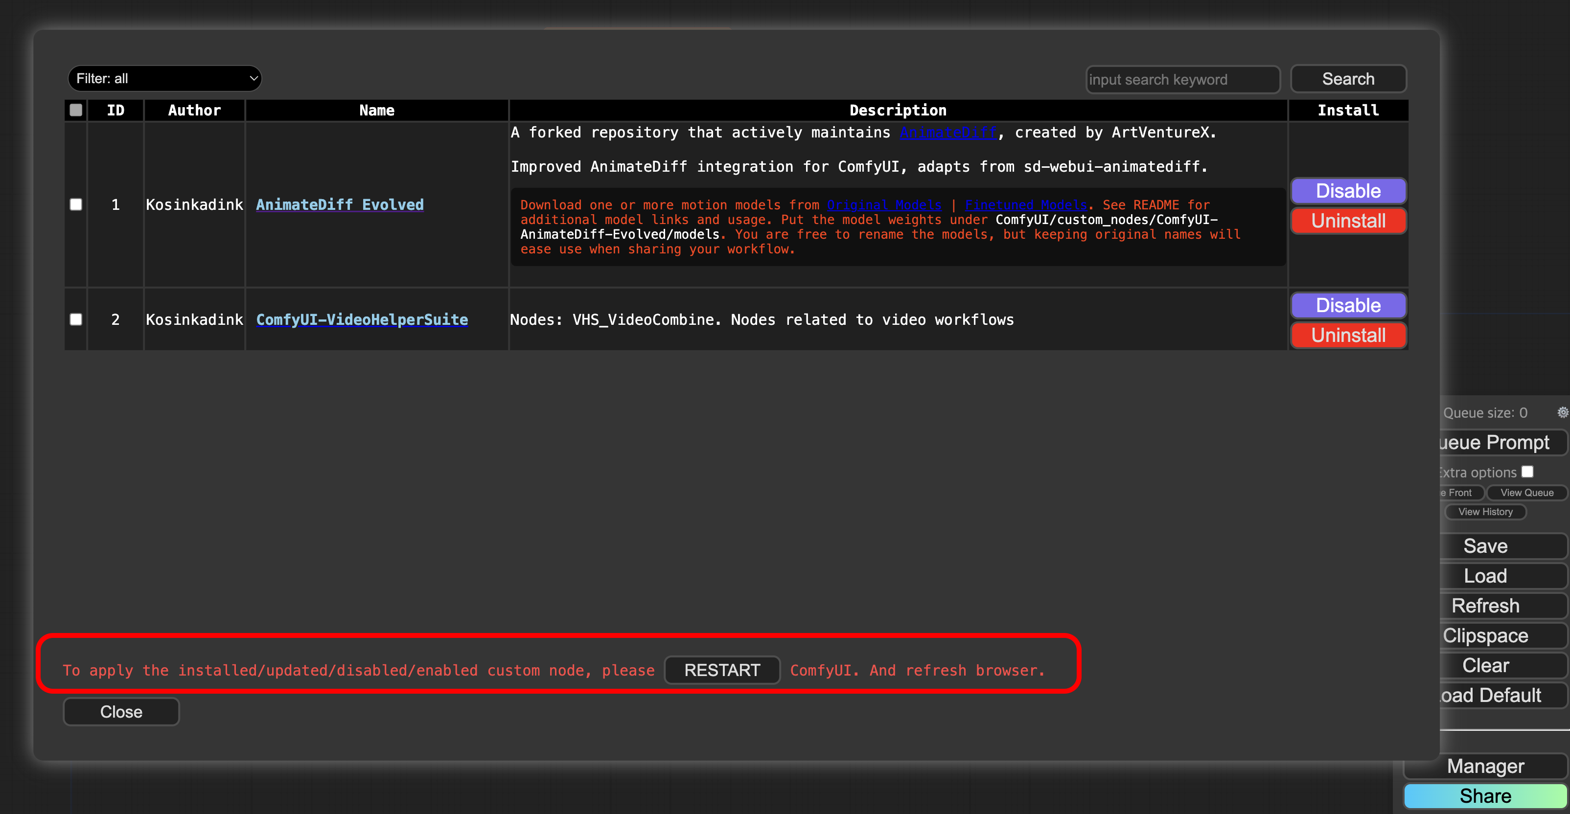Click the search keyword input field

(1182, 79)
